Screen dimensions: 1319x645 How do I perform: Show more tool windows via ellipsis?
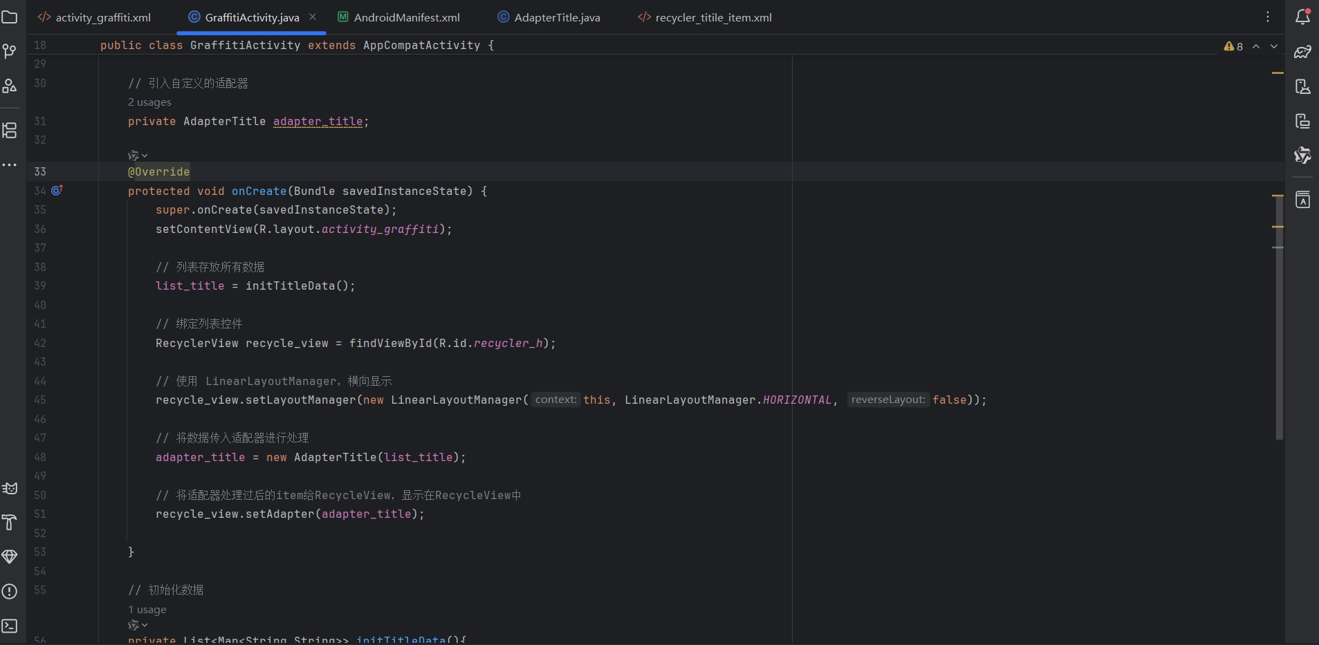click(10, 165)
